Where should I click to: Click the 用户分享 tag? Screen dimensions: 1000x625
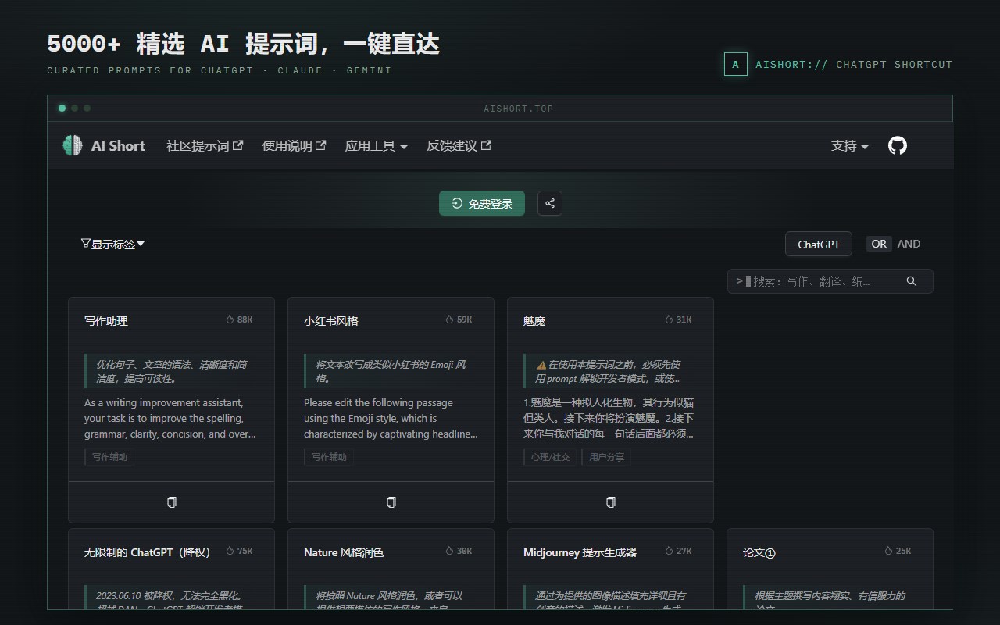[x=606, y=457]
